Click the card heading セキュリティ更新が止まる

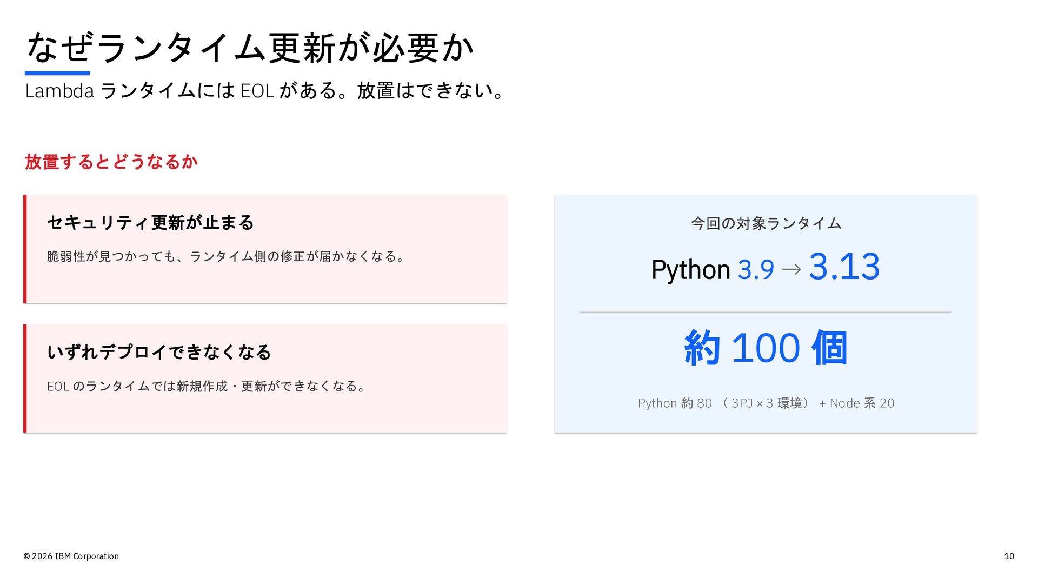(x=150, y=222)
